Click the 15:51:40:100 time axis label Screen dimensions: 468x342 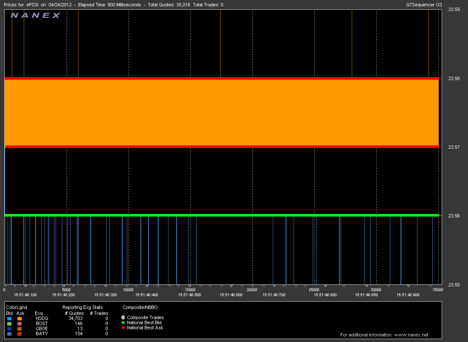pyautogui.click(x=25, y=295)
